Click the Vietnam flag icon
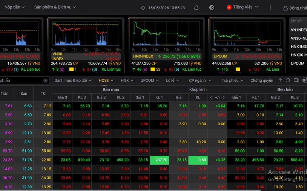Screen dimensions: 307x191 click(x=229, y=7)
